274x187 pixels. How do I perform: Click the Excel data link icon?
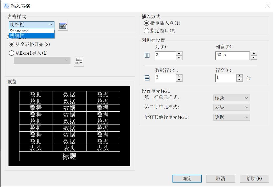[x=79, y=61]
